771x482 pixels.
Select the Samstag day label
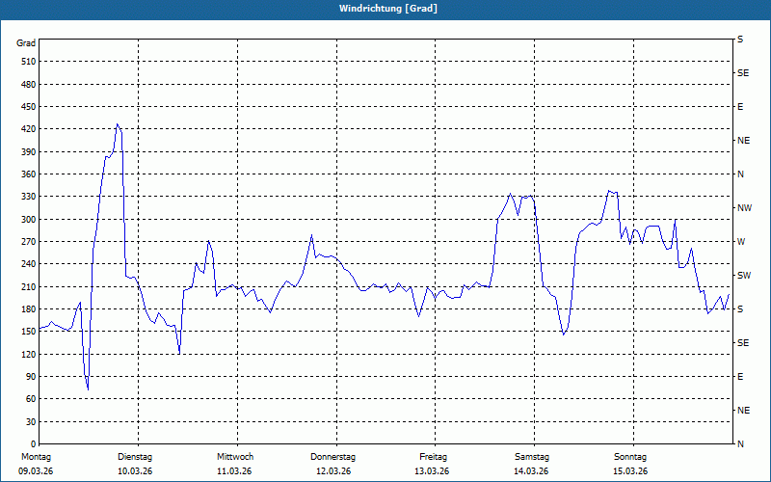pyautogui.click(x=531, y=456)
